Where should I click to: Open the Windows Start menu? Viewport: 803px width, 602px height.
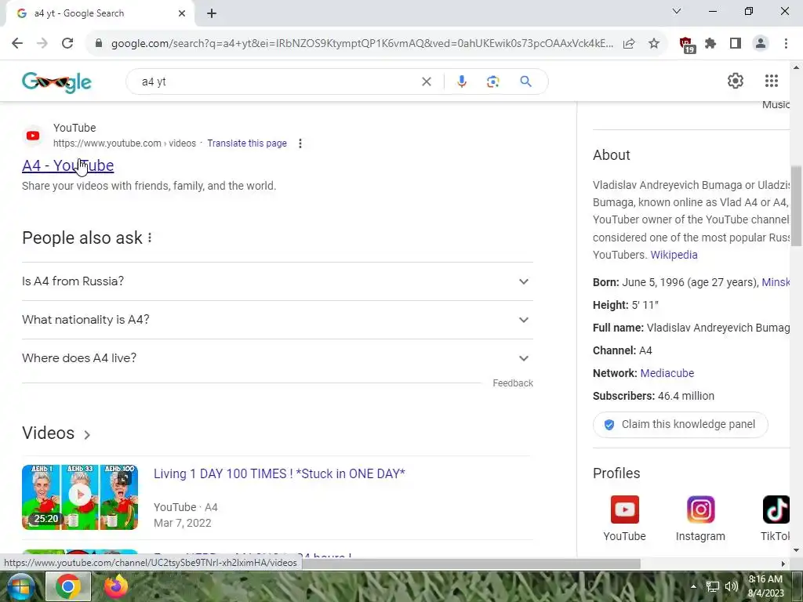pos(20,586)
